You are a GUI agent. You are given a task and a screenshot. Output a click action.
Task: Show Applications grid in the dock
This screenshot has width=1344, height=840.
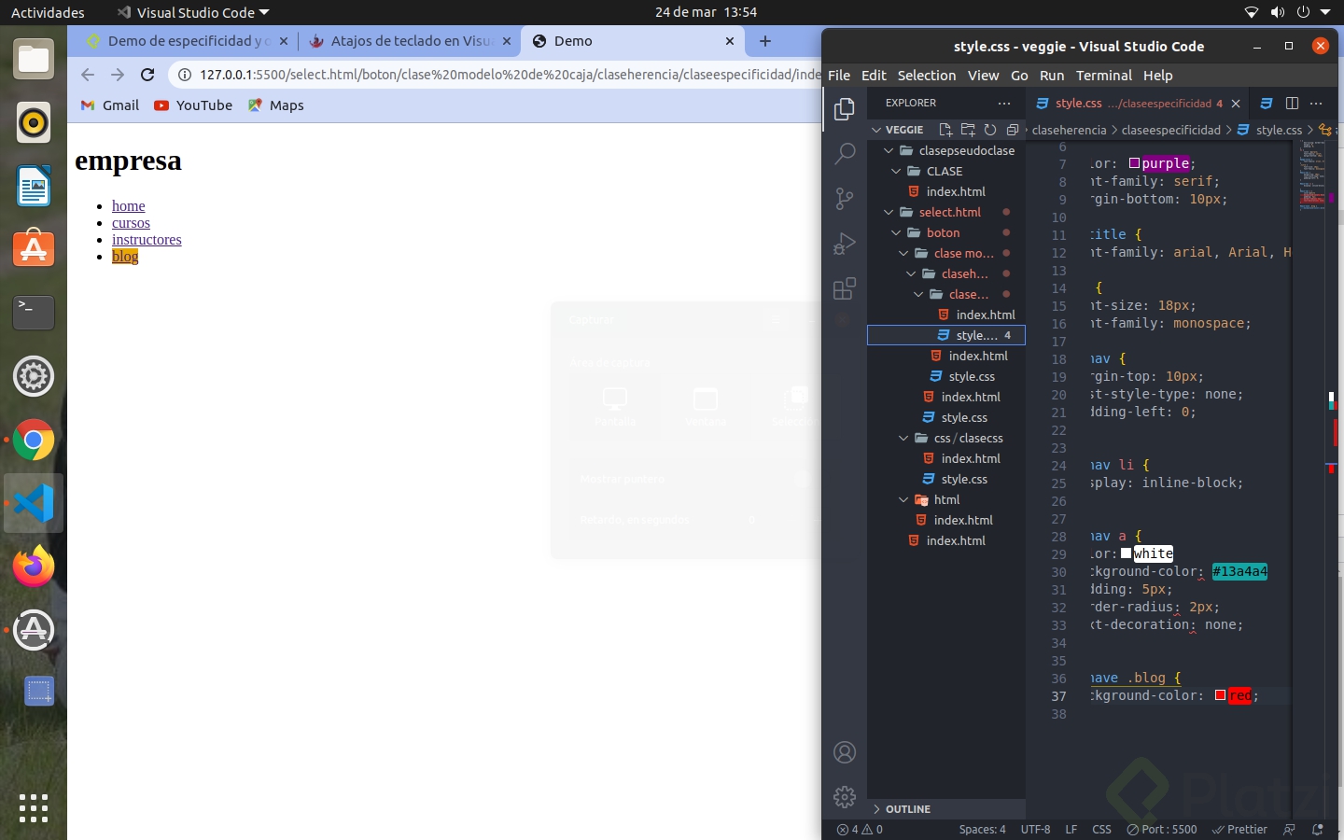point(34,808)
